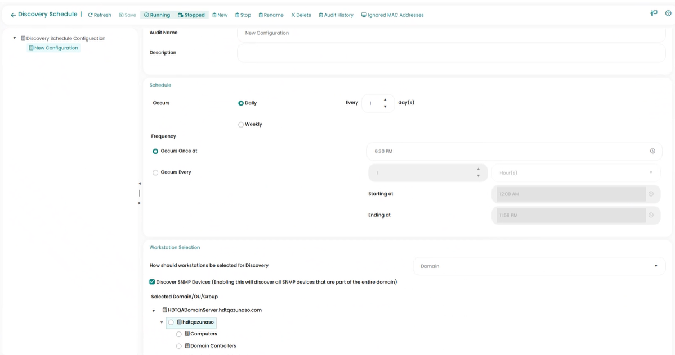Screen dimensions: 675x355
Task: Collapse Discovery Schedule Configuration tree
Action: [x=15, y=38]
